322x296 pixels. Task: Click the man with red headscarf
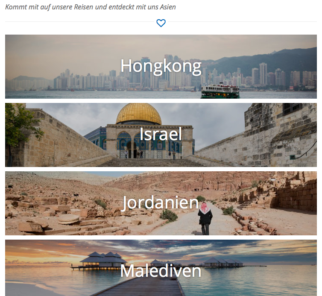click(x=205, y=218)
